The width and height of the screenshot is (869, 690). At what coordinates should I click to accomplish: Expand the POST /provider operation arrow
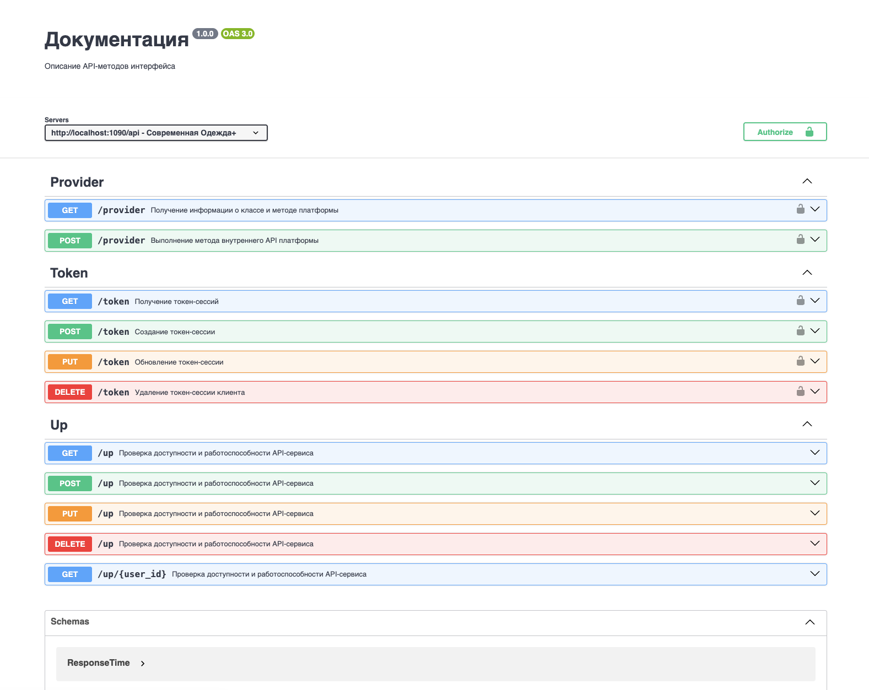(x=815, y=240)
